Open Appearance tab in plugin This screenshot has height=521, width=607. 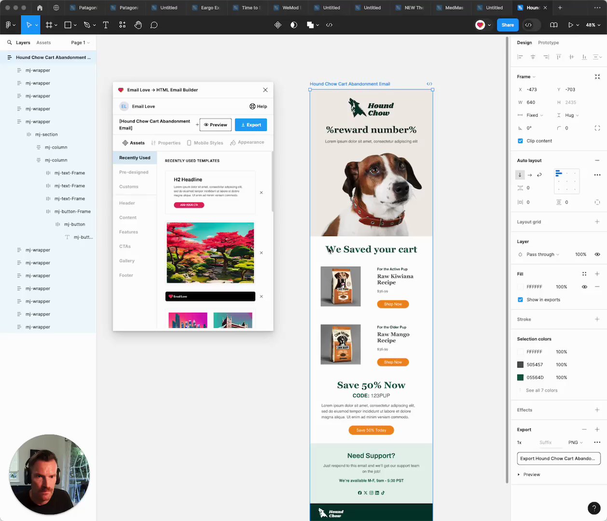click(x=247, y=142)
